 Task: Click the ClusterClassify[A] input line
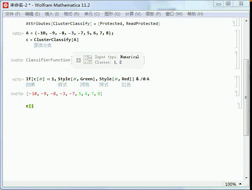tap(52, 40)
